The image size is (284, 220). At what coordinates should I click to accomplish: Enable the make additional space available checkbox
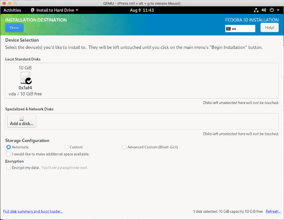8,154
